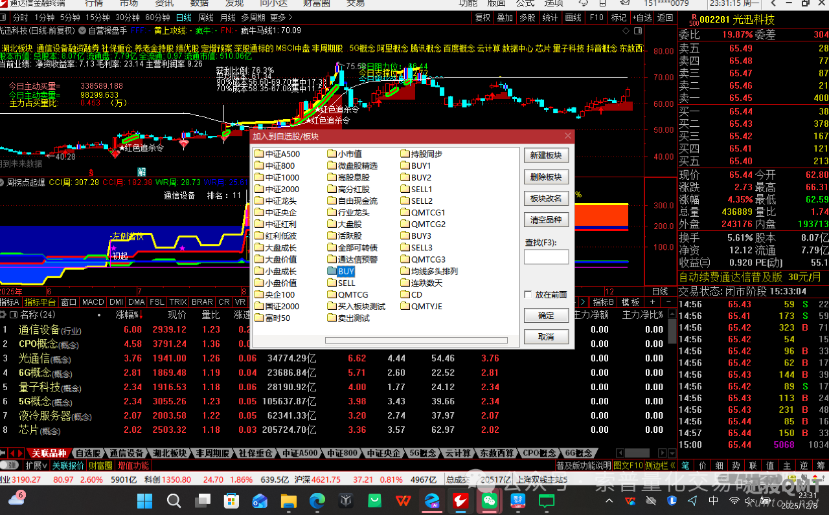
Task: Click the 复权 price adjustment icon
Action: click(484, 17)
